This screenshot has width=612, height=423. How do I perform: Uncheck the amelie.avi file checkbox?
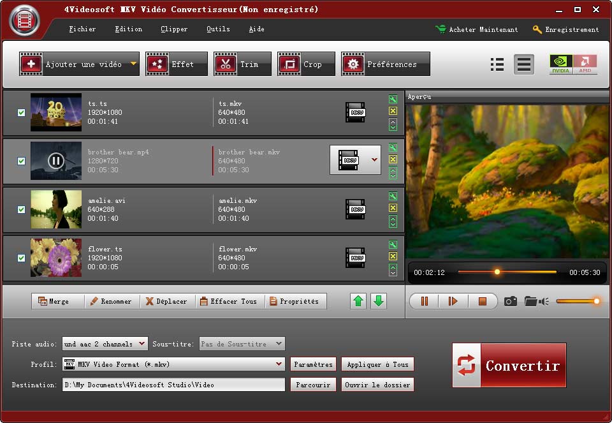click(21, 209)
